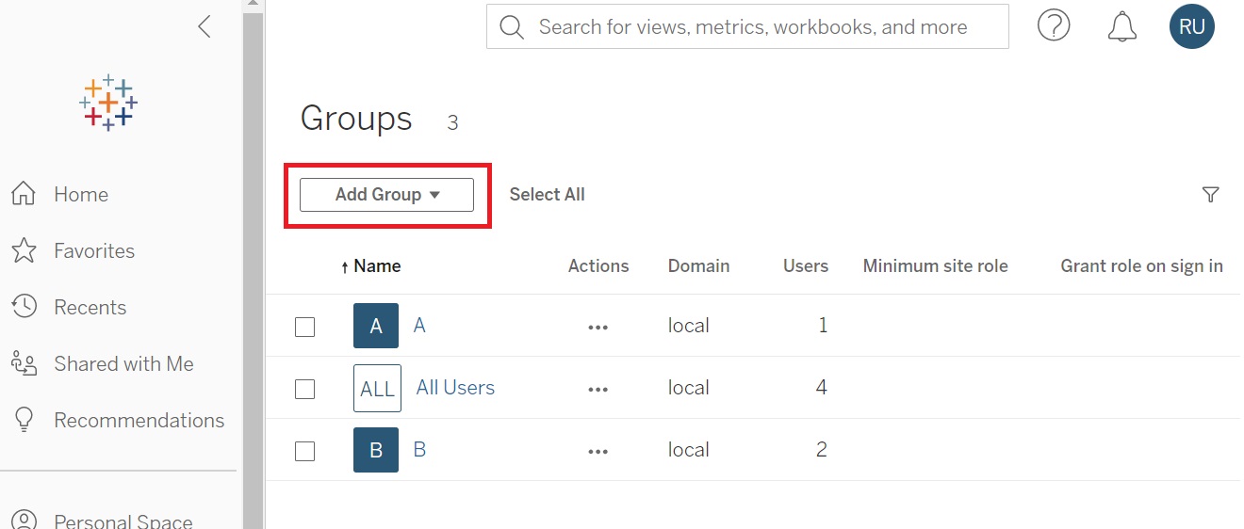
Task: Click the ALL group avatar icon
Action: tap(377, 388)
